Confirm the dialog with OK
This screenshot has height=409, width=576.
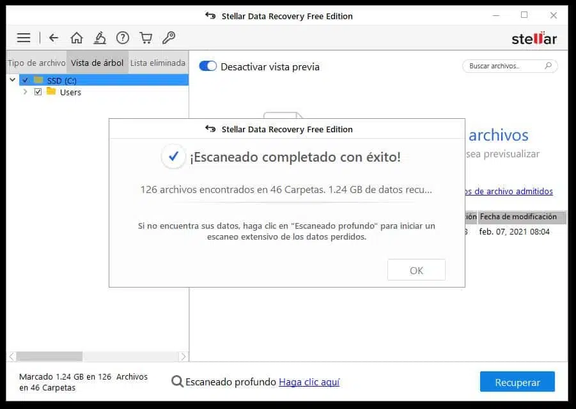coord(416,270)
